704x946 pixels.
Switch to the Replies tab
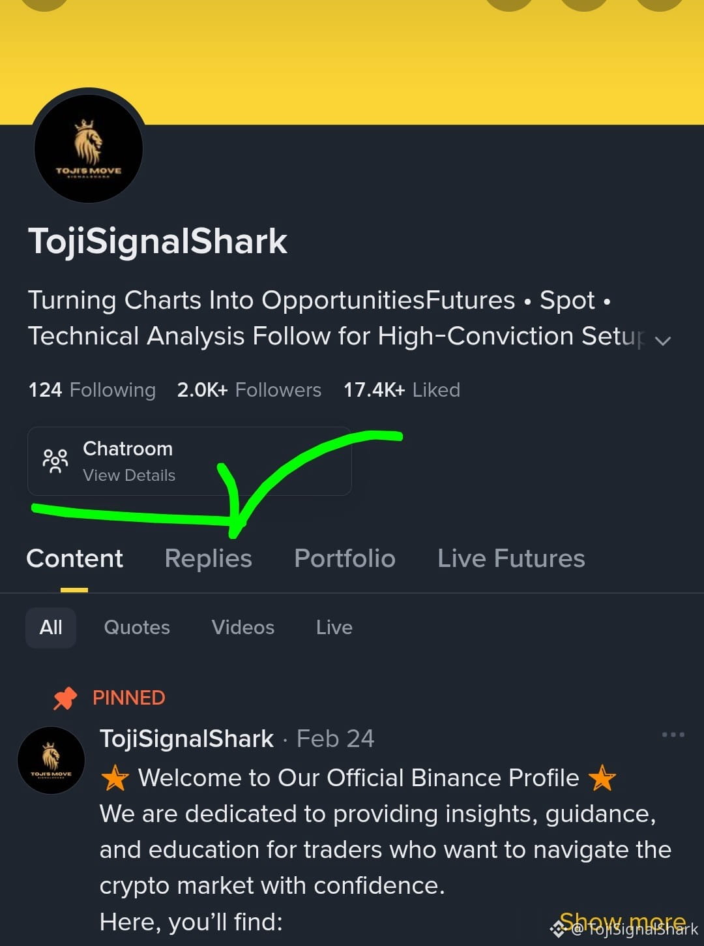tap(209, 558)
